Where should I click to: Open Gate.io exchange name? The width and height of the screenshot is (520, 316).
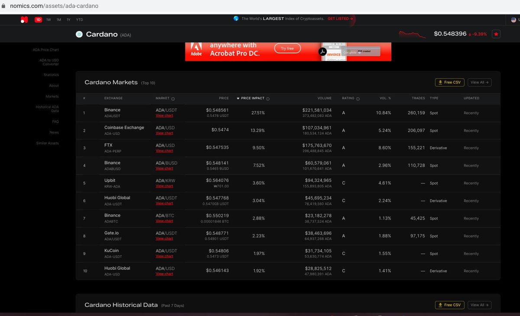pyautogui.click(x=111, y=233)
